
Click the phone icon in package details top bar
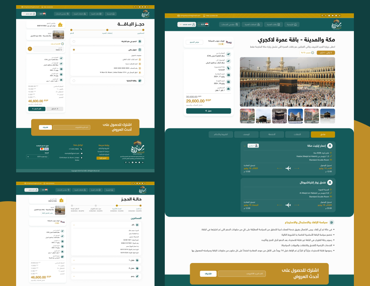click(204, 15)
